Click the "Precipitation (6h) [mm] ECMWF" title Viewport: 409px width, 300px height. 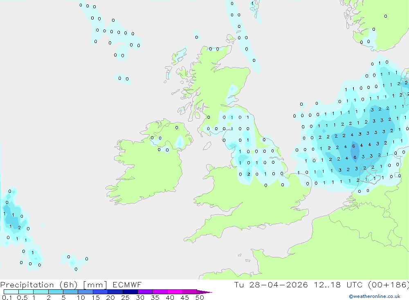pos(71,285)
